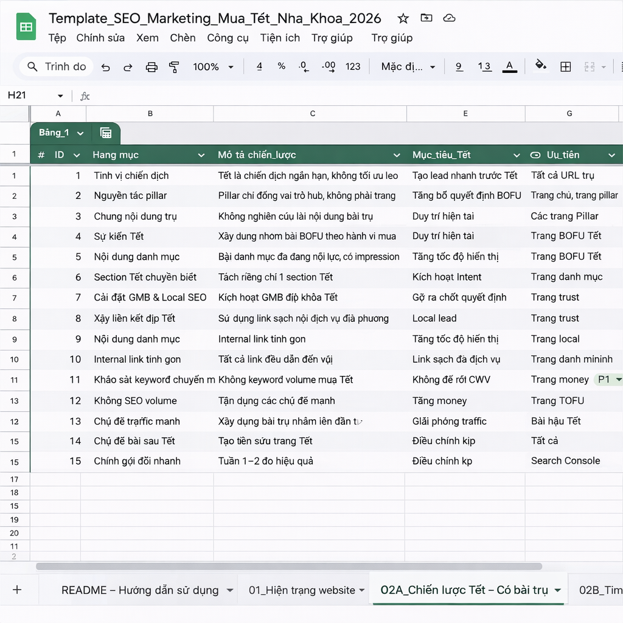
Task: Print the spreadsheet
Action: [x=151, y=67]
